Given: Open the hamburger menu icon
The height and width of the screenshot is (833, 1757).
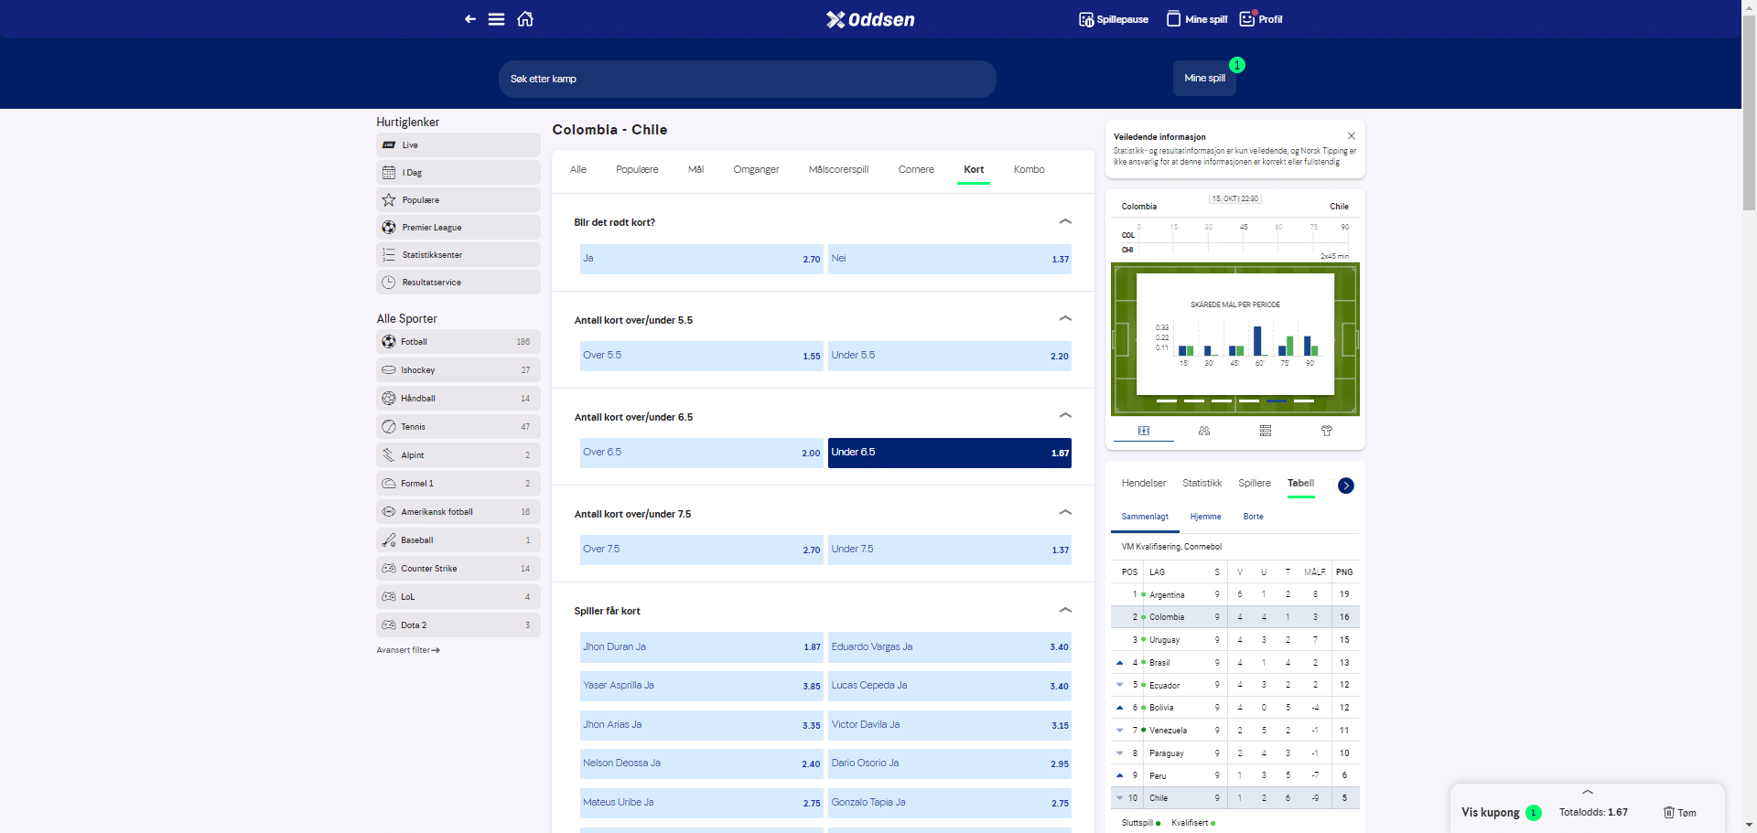Looking at the screenshot, I should (x=496, y=19).
